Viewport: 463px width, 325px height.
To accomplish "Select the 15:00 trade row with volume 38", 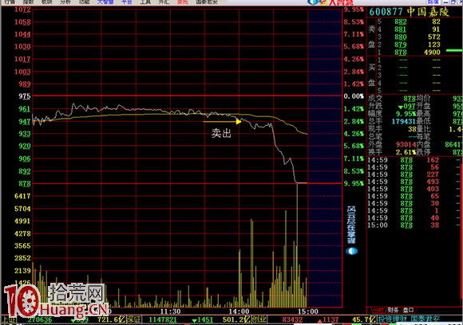I will point(414,225).
